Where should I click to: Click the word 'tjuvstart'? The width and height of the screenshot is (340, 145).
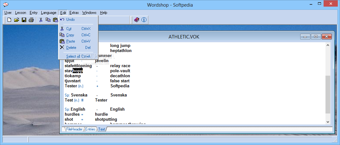(x=73, y=81)
